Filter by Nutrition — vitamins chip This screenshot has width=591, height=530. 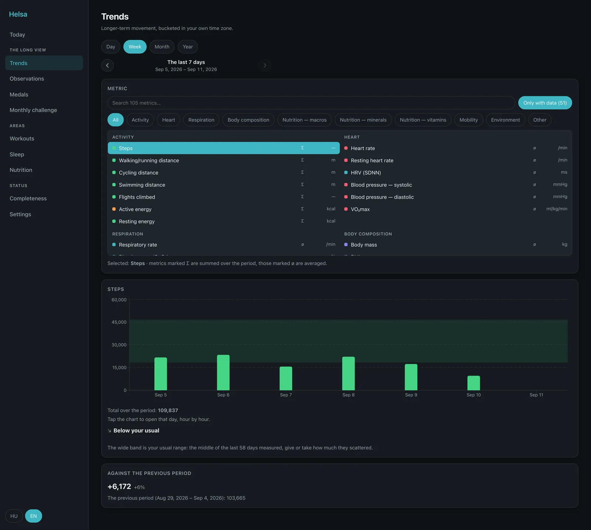tap(423, 120)
